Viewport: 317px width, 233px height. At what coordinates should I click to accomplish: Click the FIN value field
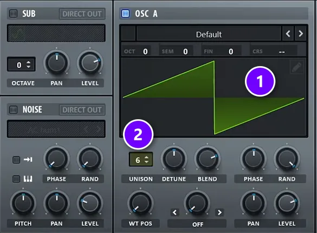(x=221, y=51)
